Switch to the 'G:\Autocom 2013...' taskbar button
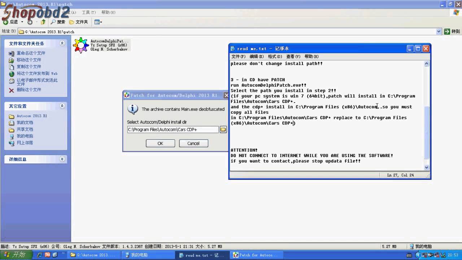 [x=93, y=255]
